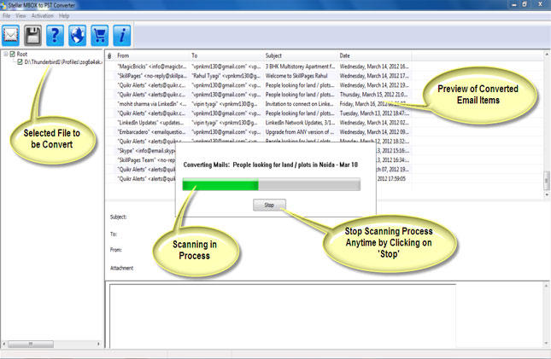Select the Embarcadero email row
The image size is (551, 359).
pyautogui.click(x=258, y=132)
